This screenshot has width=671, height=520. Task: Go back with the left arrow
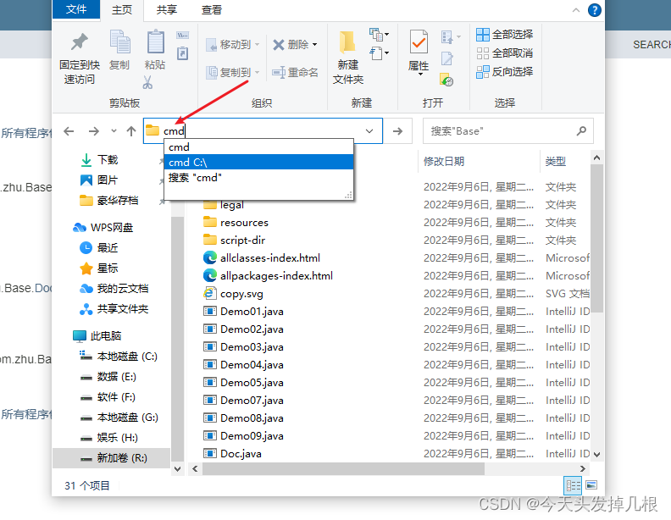point(69,131)
